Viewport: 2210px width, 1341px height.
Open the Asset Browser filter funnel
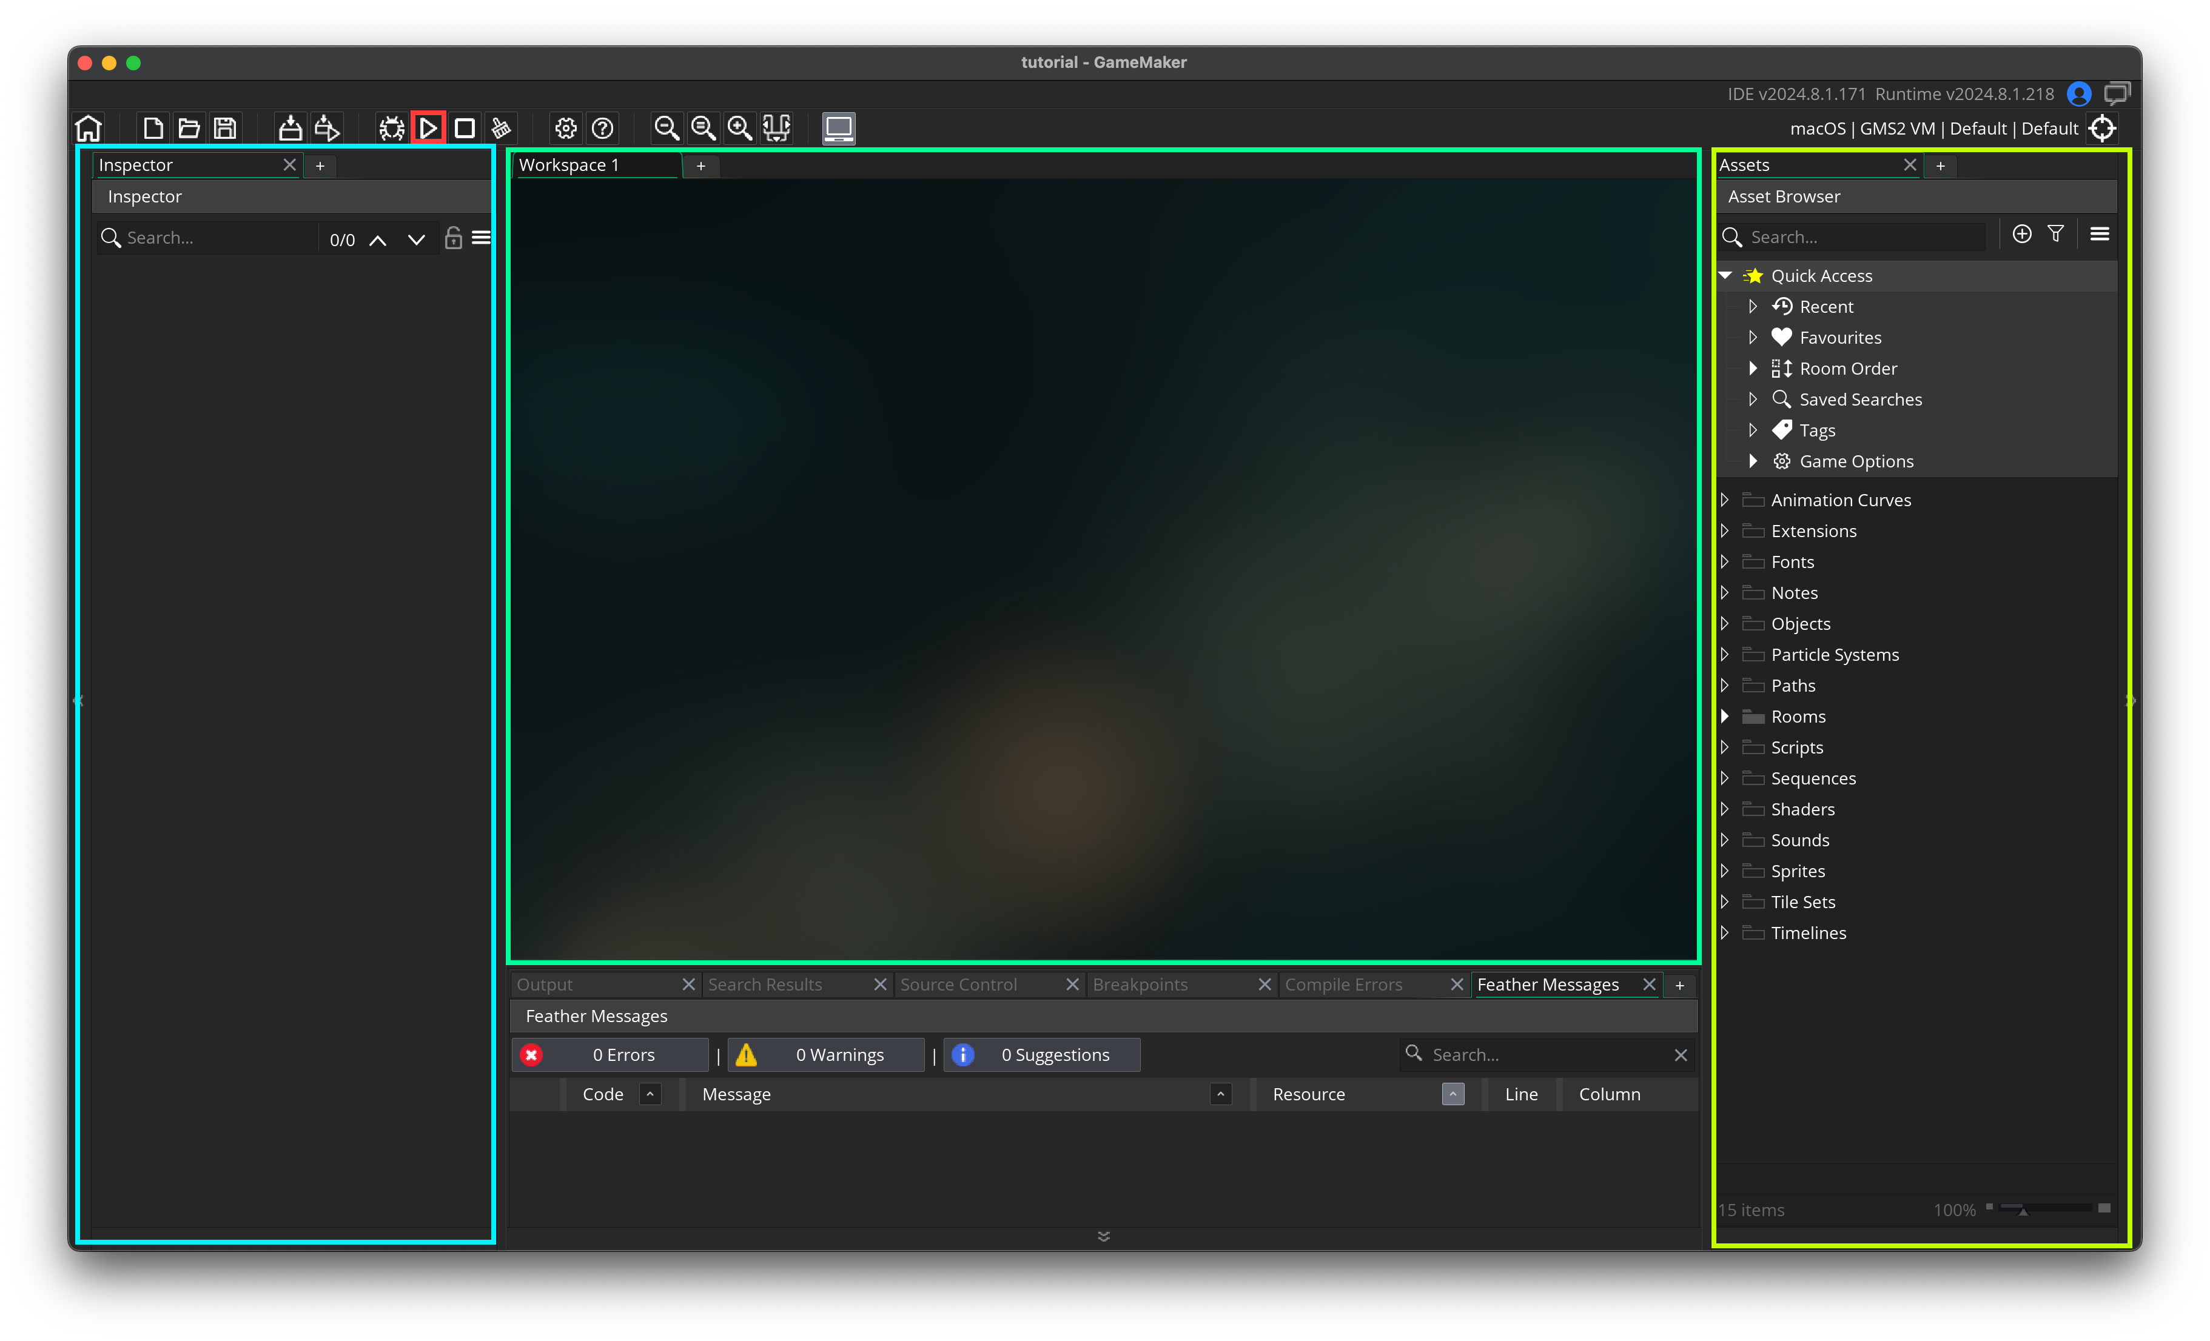click(x=2056, y=234)
